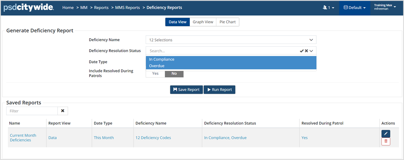Open the user notifications icon showing 1
The width and height of the screenshot is (404, 160).
(x=328, y=8)
